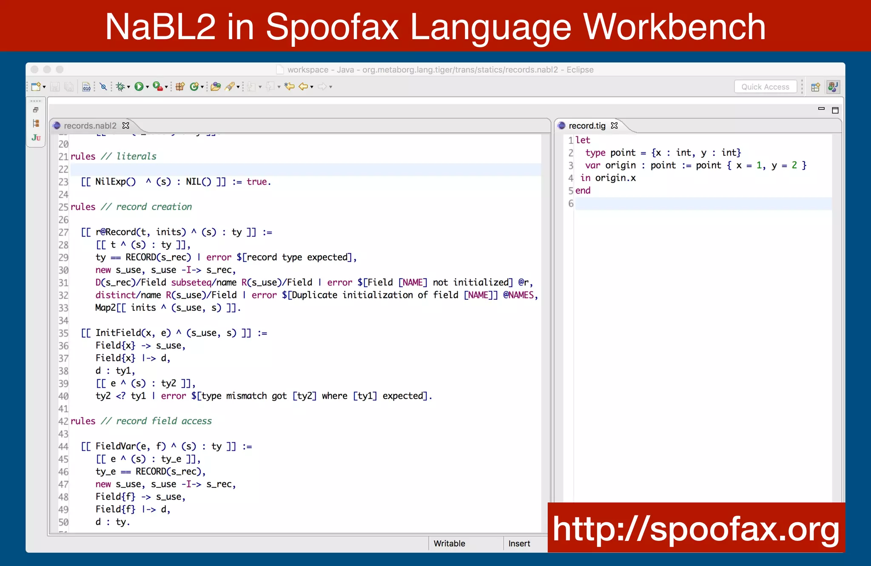Click empty line 6 in record.tig editor
Viewport: 871px width, 566px height.
click(703, 203)
